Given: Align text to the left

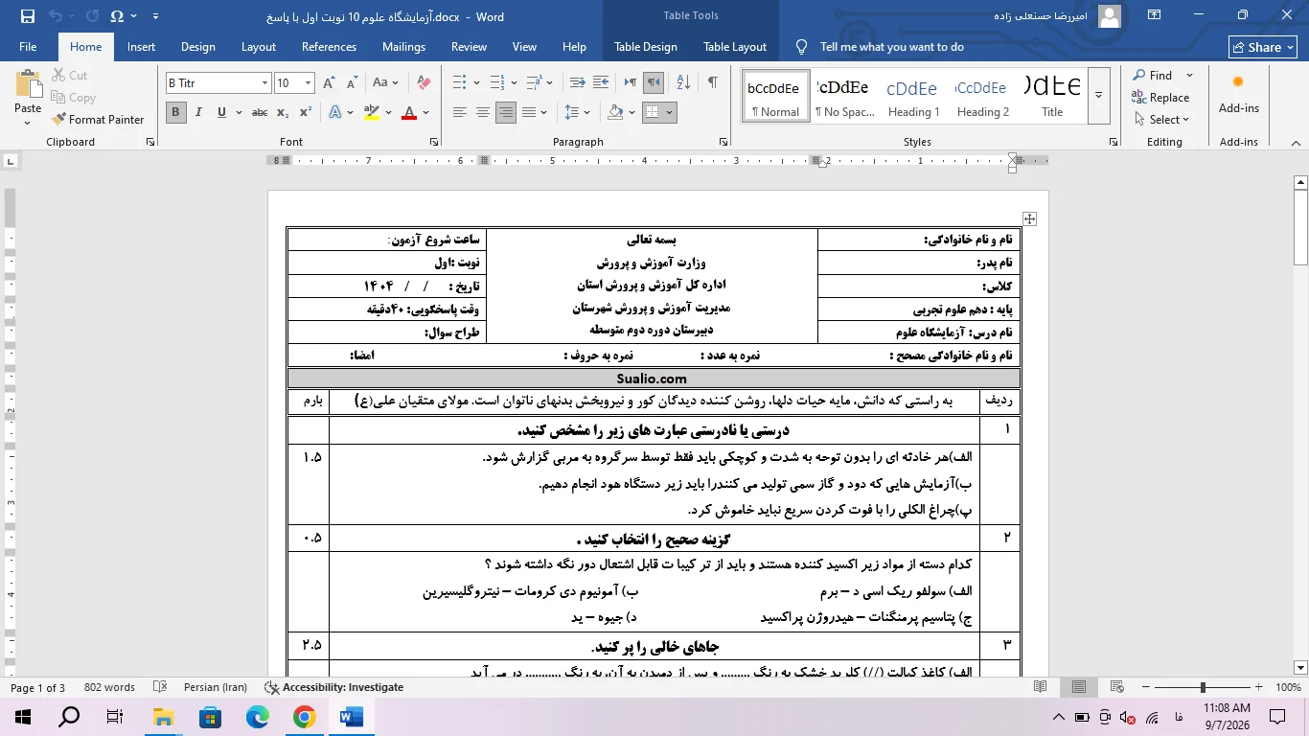Looking at the screenshot, I should [460, 112].
